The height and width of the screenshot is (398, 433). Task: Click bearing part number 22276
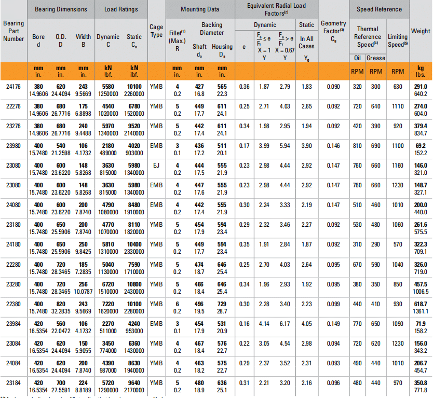13,106
